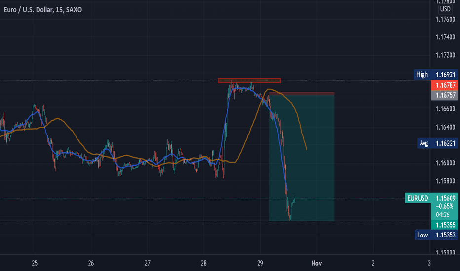This screenshot has width=460, height=271.
Task: Select the red stop-loss band of the position
Action: 302,94
